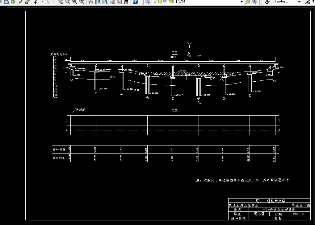Toggle the layer on/off lightbulb
The height and width of the screenshot is (225, 315).
coord(155,2)
